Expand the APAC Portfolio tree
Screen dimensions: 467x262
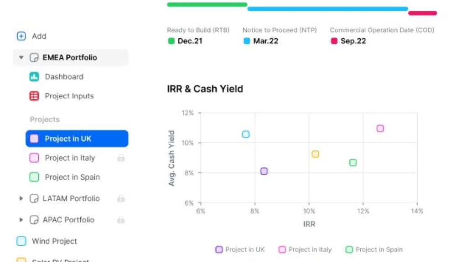[x=21, y=220]
